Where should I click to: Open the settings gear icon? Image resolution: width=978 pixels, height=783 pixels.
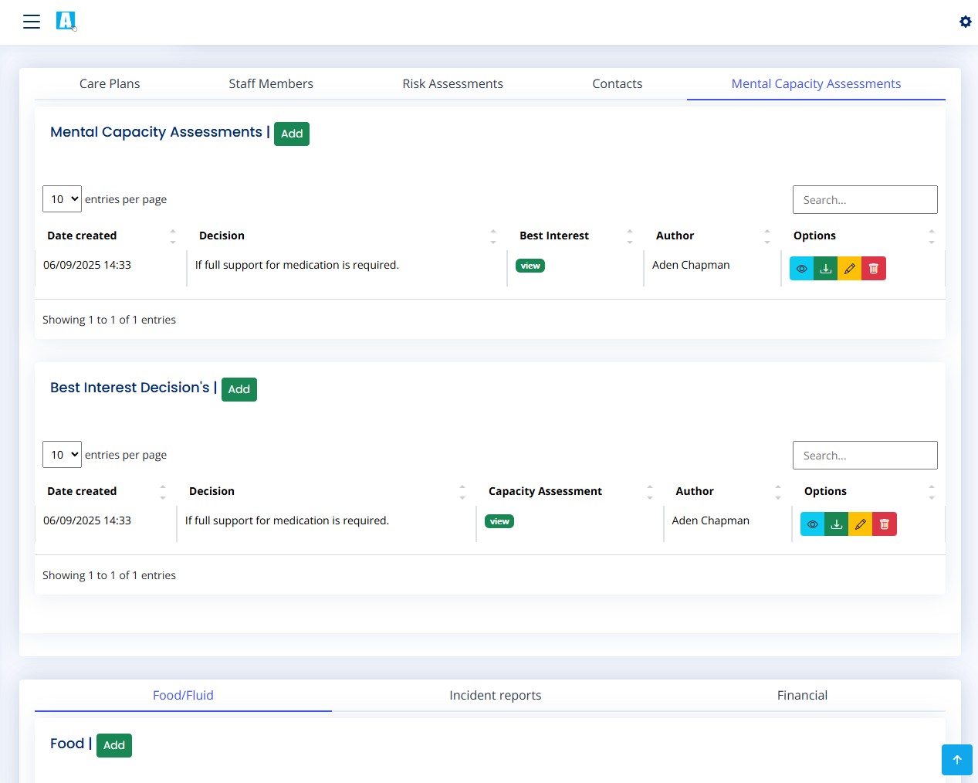965,22
